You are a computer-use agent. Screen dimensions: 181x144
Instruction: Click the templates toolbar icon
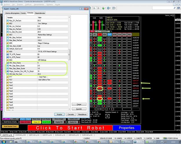[113, 8]
